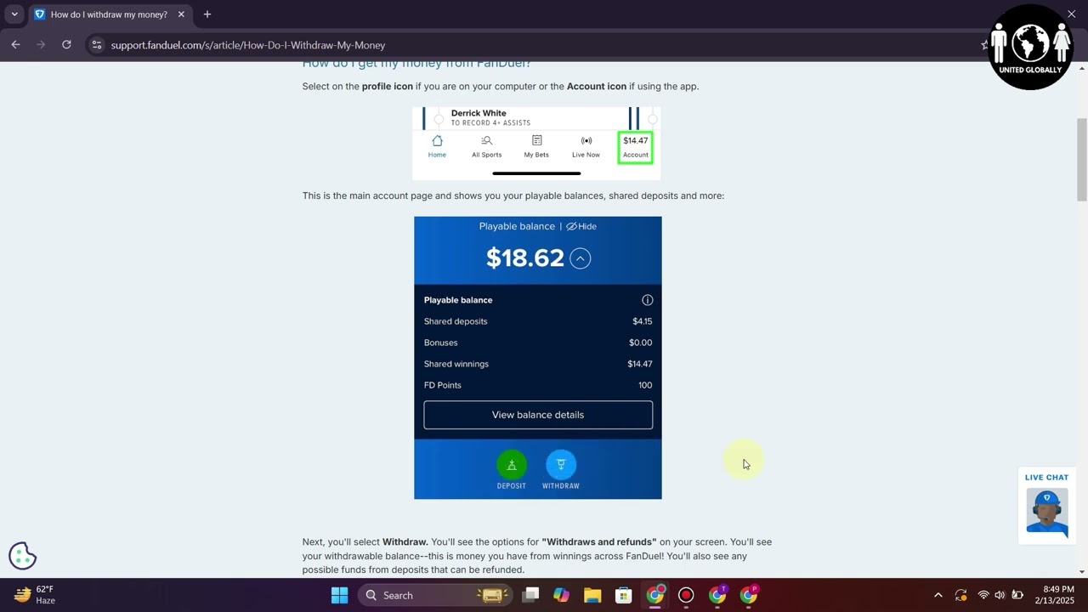Open volume control in system tray
This screenshot has height=612, width=1088.
tap(1000, 595)
